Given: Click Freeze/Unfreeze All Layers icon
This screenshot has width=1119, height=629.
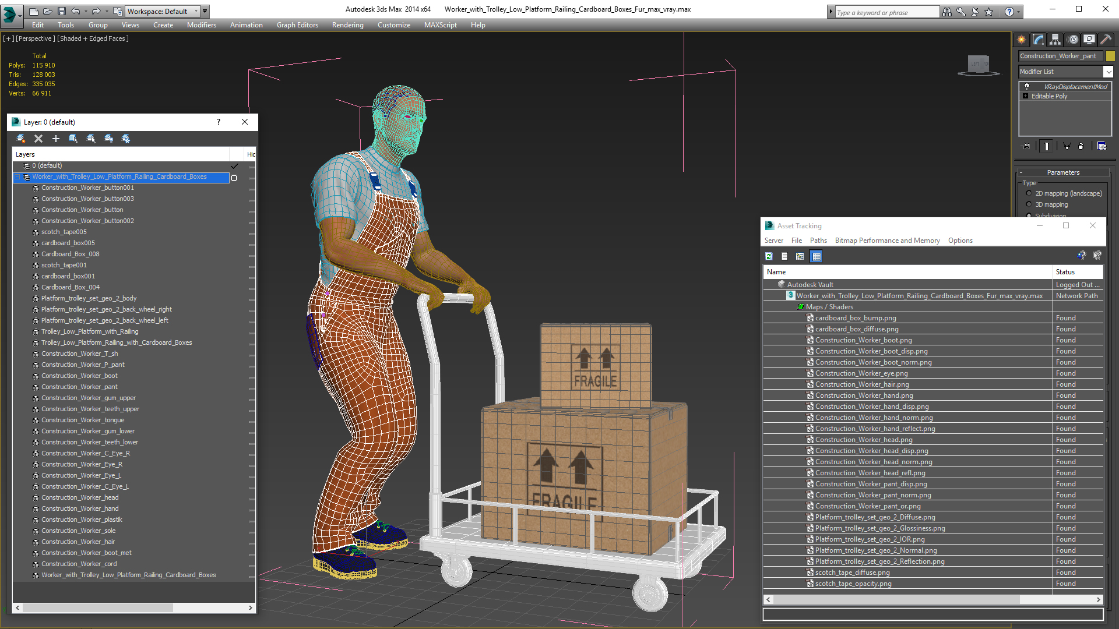Looking at the screenshot, I should coord(126,139).
